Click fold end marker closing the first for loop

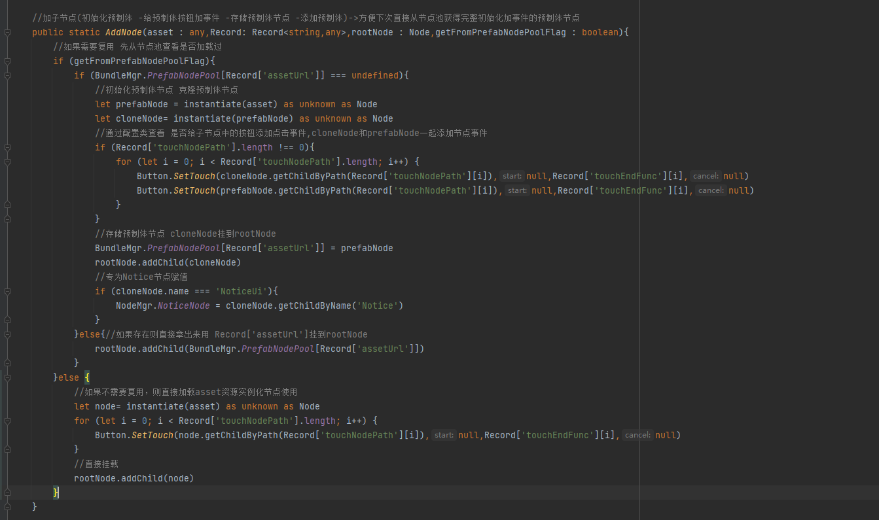(x=7, y=205)
